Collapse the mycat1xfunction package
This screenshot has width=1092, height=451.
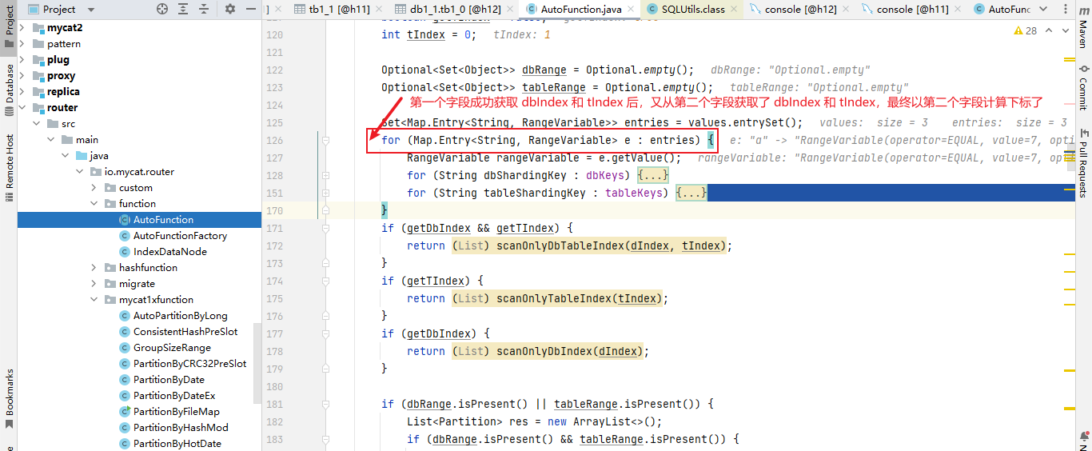click(94, 299)
